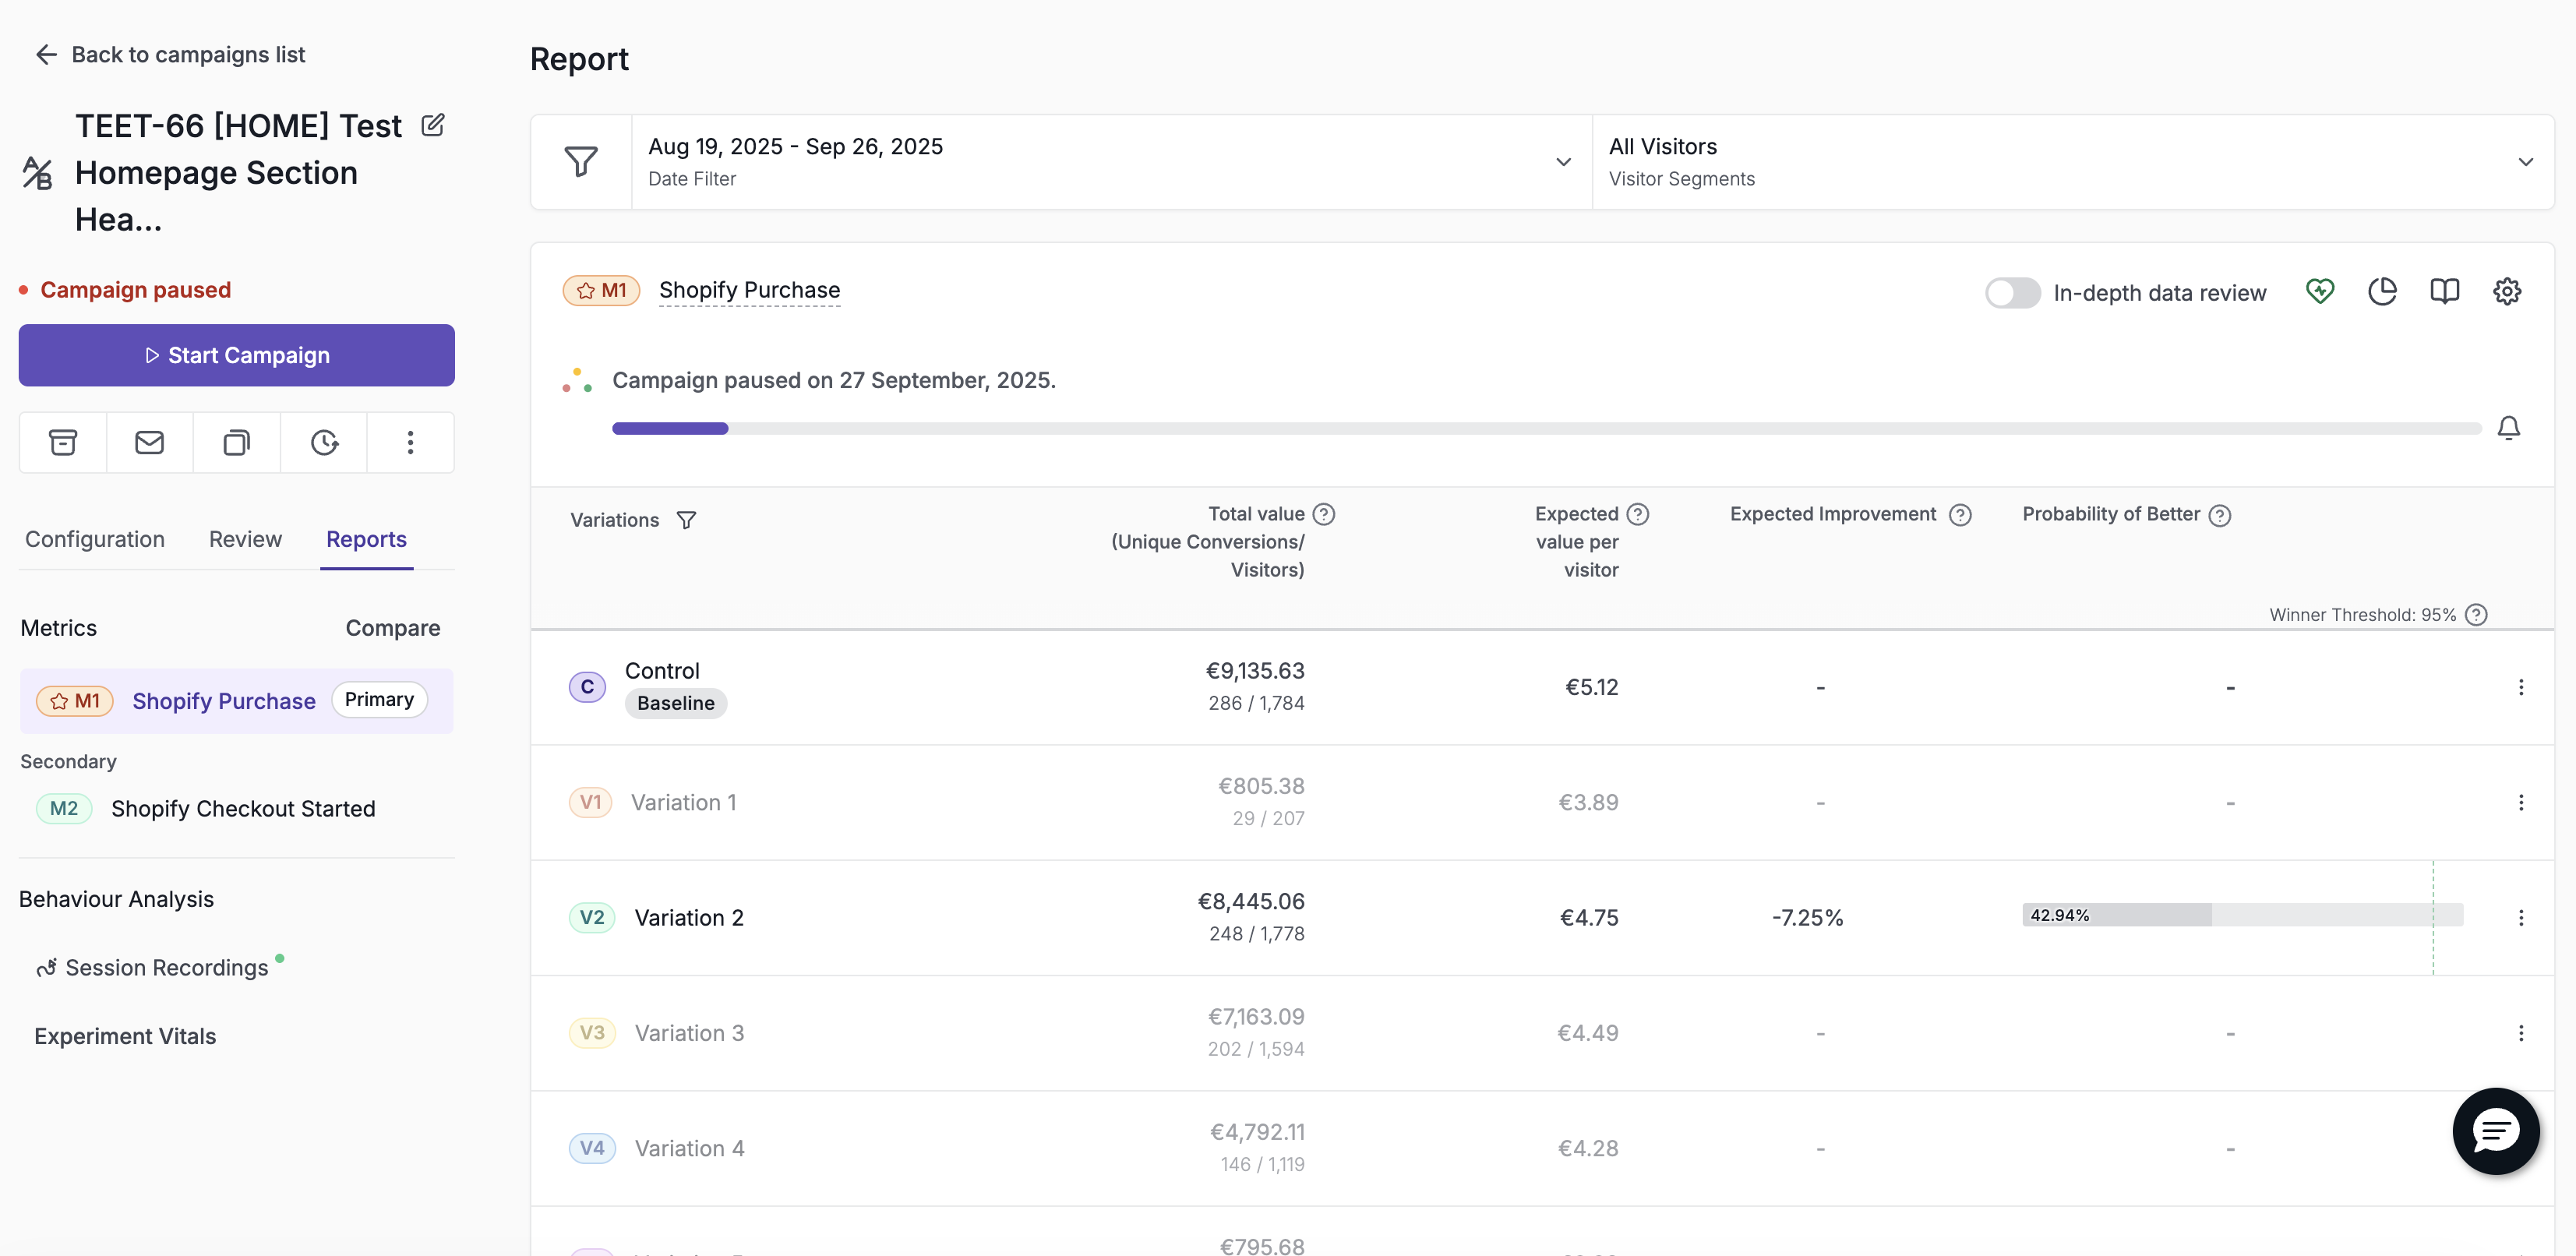Open more options for Variation 2 row
The width and height of the screenshot is (2576, 1256).
[2520, 917]
